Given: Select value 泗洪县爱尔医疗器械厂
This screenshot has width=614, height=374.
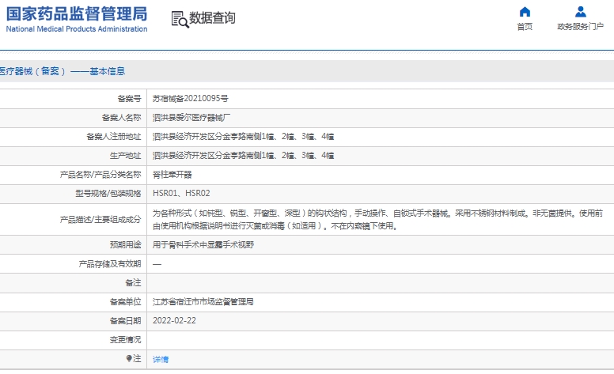Looking at the screenshot, I should (x=191, y=117).
